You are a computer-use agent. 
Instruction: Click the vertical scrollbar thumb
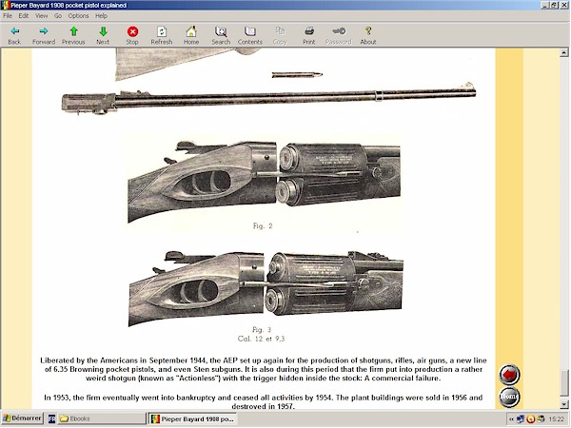tap(564, 384)
